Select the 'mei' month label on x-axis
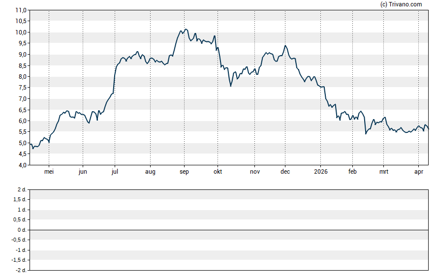Screen dimensions: 437x278 tap(49, 172)
